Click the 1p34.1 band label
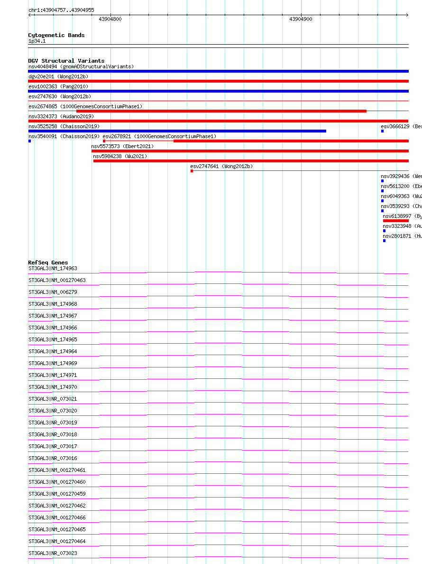Viewport: 422px width, 564px height. (37, 41)
